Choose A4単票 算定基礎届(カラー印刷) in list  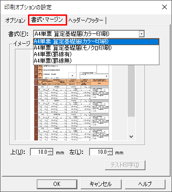[96, 41]
